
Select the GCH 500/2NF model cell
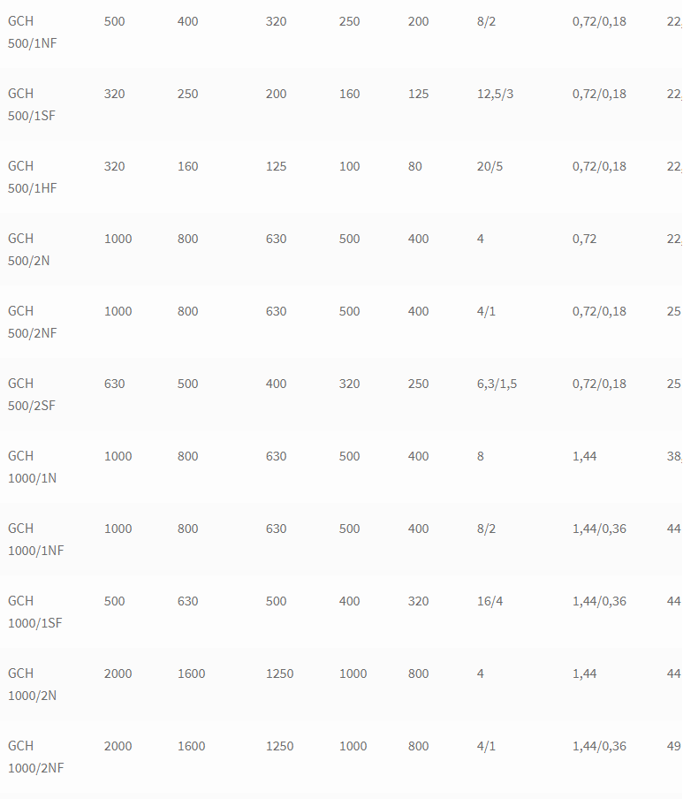(x=32, y=322)
